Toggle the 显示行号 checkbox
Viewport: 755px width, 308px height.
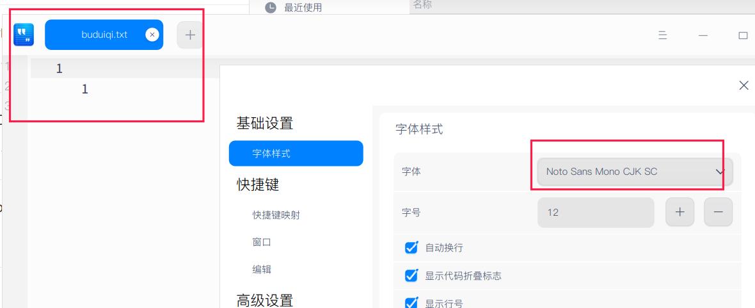coord(411,303)
